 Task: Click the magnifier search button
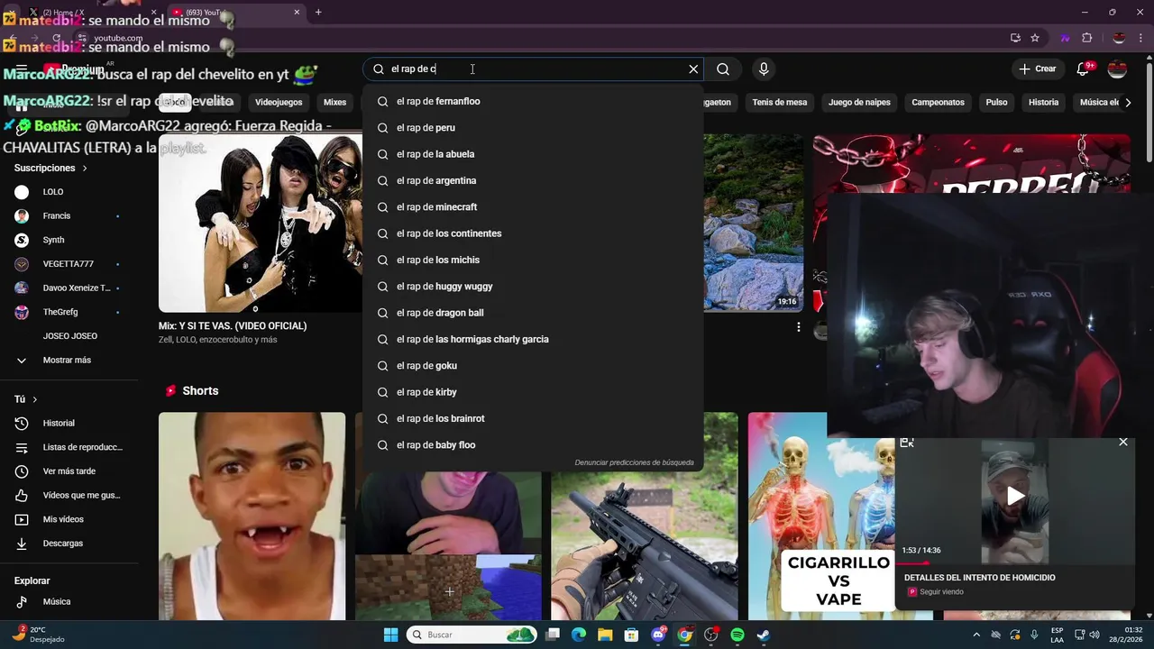click(x=723, y=69)
